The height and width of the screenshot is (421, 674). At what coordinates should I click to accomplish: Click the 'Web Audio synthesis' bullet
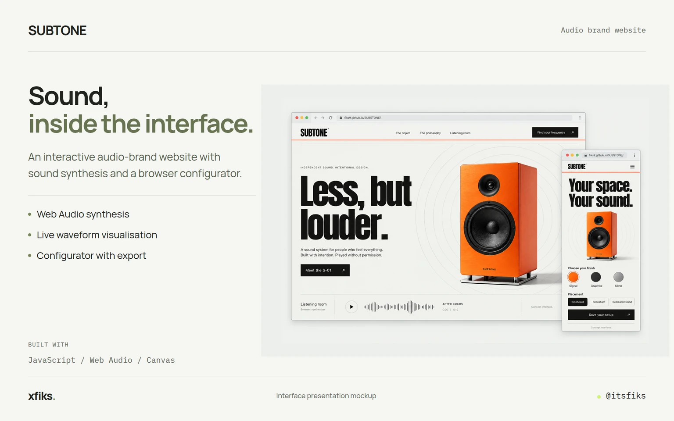point(83,214)
